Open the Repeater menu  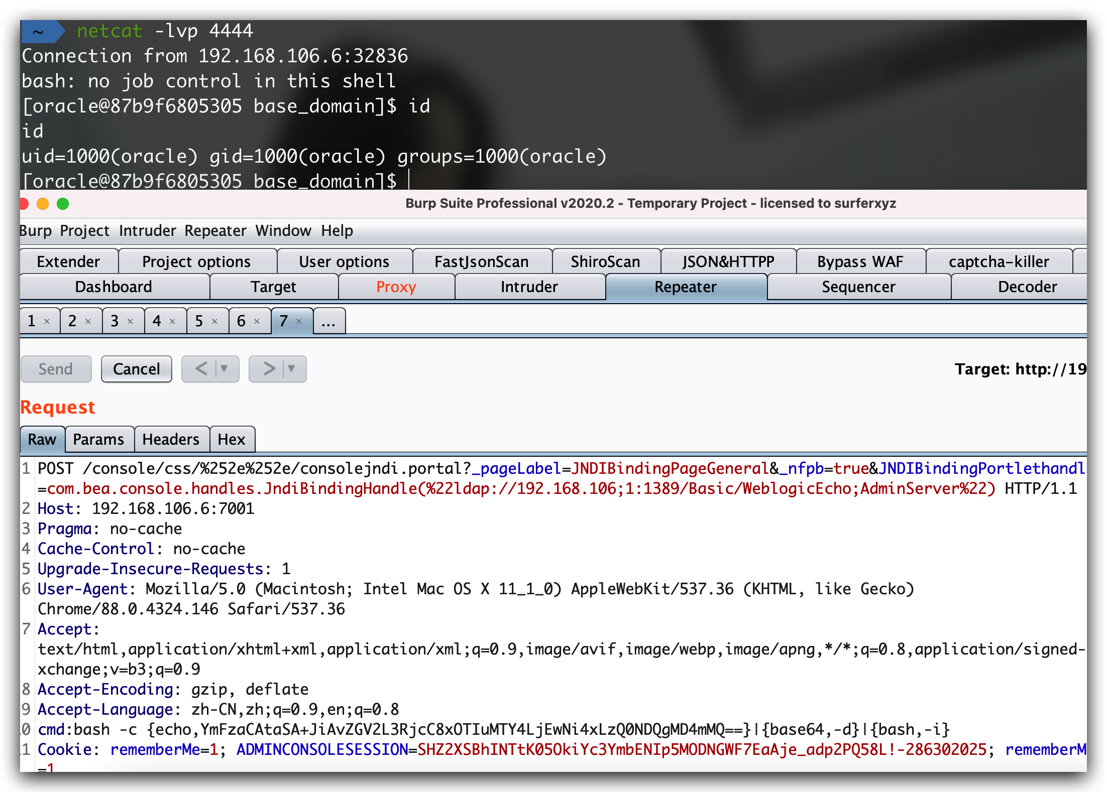[x=215, y=231]
